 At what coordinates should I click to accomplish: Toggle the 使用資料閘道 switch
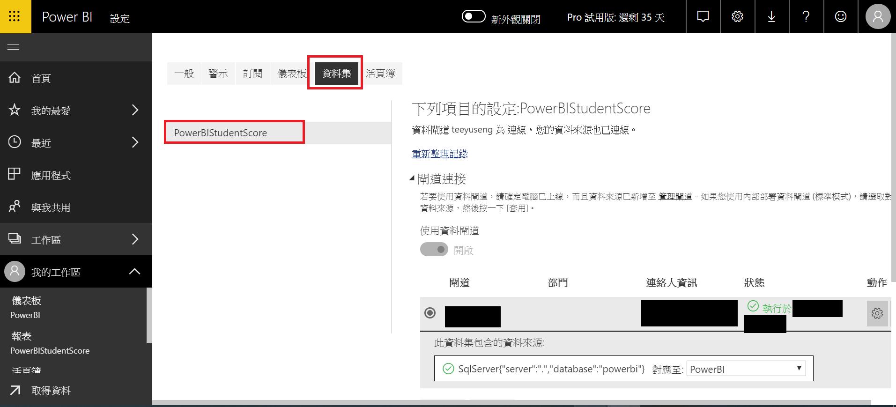click(434, 250)
